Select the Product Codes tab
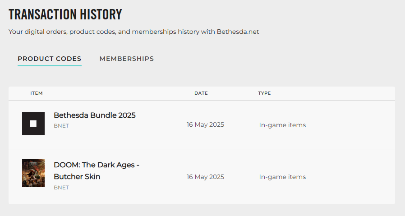Screen dimensions: 405x216 coord(50,59)
